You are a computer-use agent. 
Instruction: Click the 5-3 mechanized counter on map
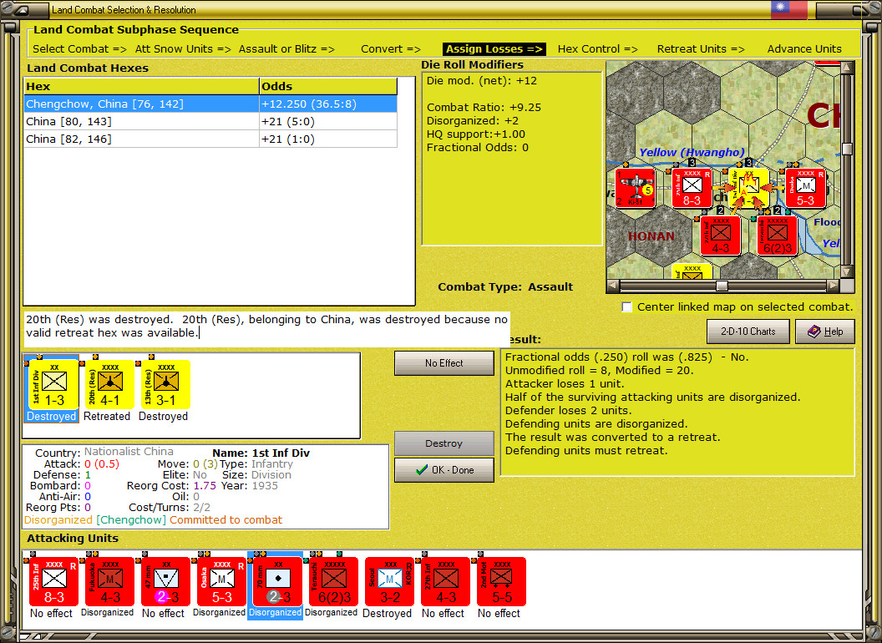805,188
